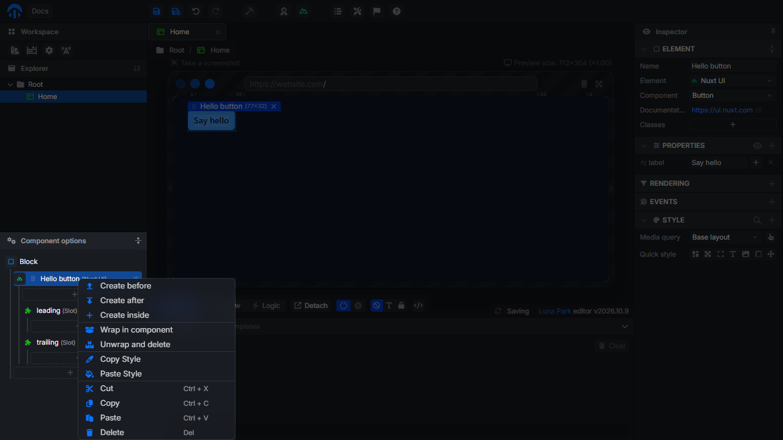Choose Paste Ctrl+V menu entry
This screenshot has width=783, height=440.
click(x=157, y=418)
